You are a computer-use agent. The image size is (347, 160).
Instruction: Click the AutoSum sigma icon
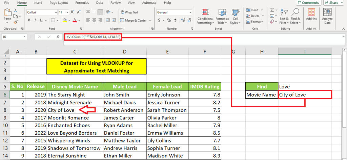pos(273,10)
